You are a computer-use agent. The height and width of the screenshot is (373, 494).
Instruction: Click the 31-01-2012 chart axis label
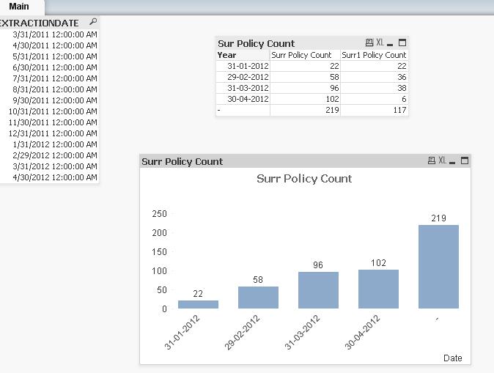pyautogui.click(x=182, y=333)
